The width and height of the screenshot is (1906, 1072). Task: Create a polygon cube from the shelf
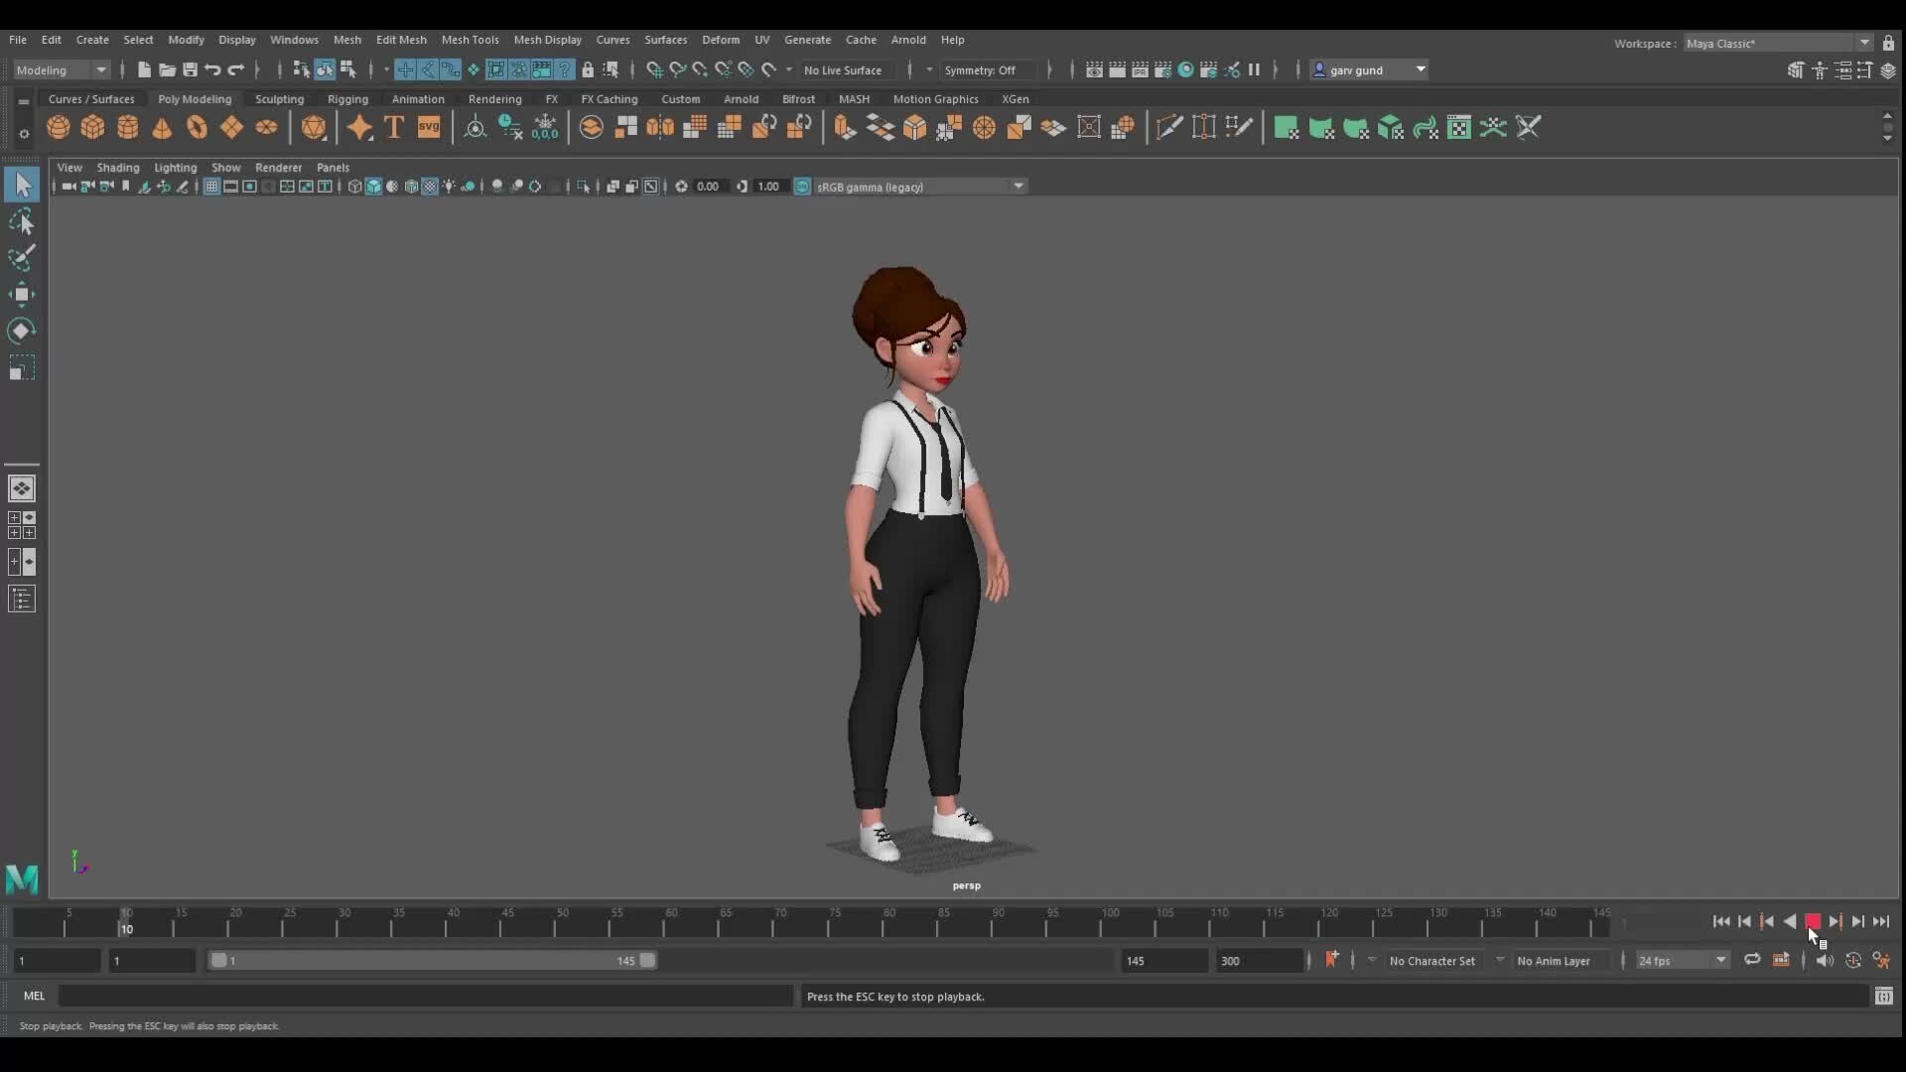pos(92,127)
